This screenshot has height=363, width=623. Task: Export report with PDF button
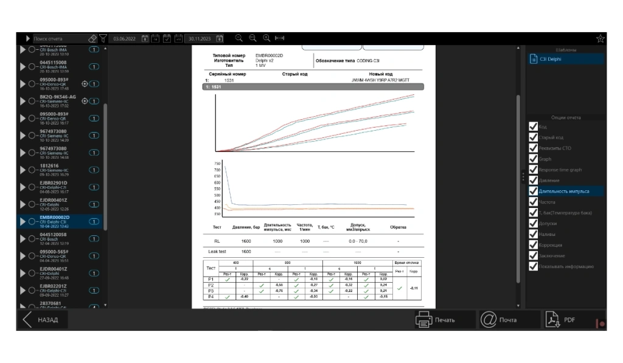pyautogui.click(x=569, y=320)
